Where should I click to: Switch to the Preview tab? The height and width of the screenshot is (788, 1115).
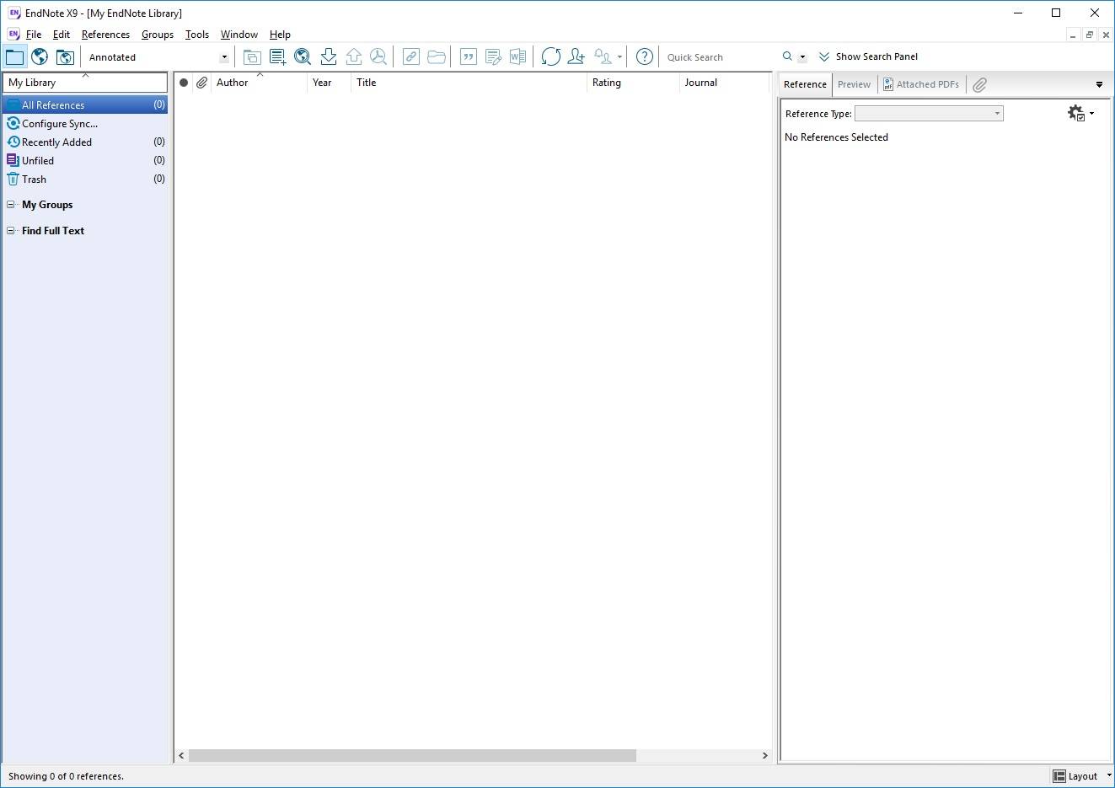tap(854, 84)
